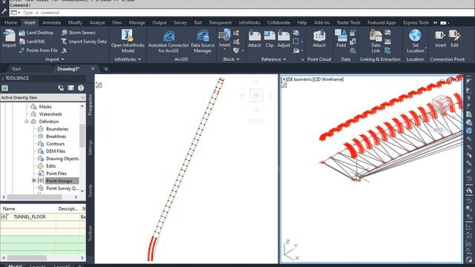Select Boundaries in the tree
The image size is (475, 267).
pyautogui.click(x=57, y=129)
